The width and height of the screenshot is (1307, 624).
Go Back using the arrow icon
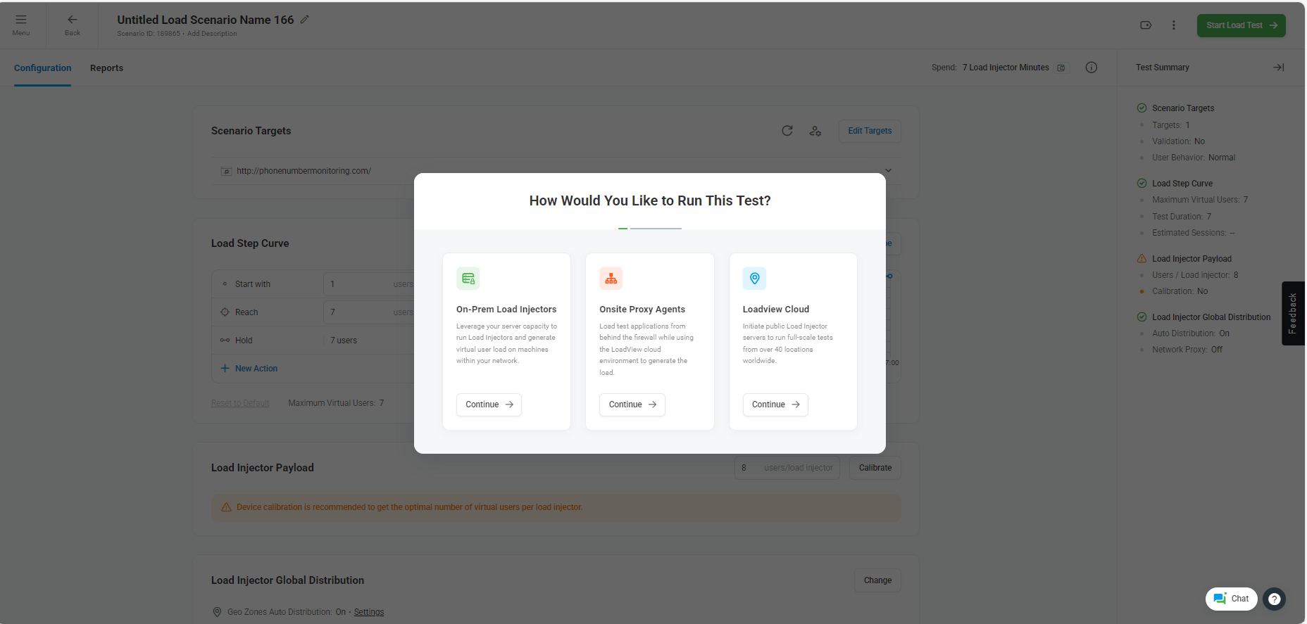(x=73, y=20)
